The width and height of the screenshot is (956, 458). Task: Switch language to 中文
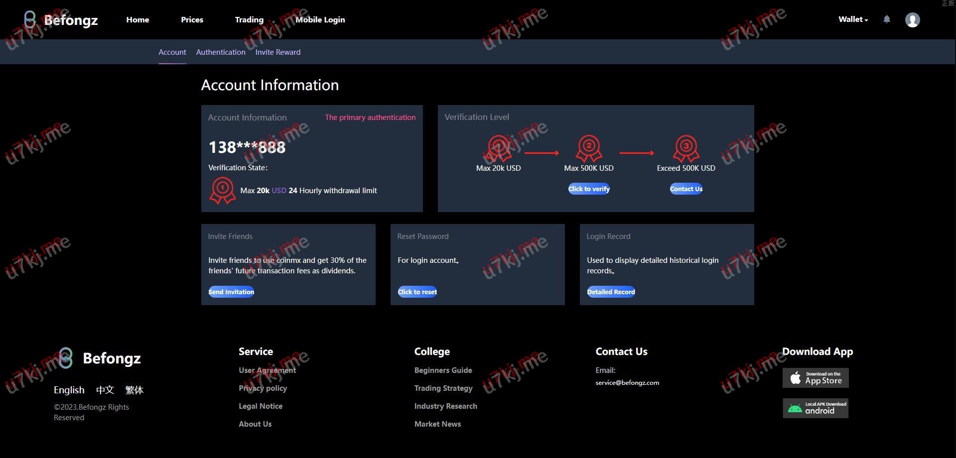pyautogui.click(x=105, y=390)
